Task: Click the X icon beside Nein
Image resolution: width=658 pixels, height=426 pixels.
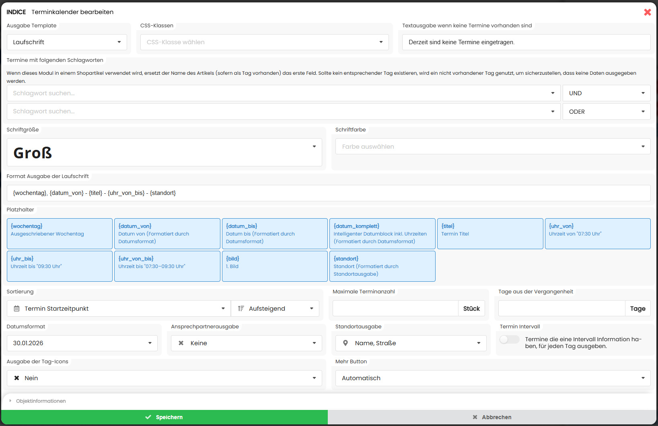Action: click(x=17, y=378)
